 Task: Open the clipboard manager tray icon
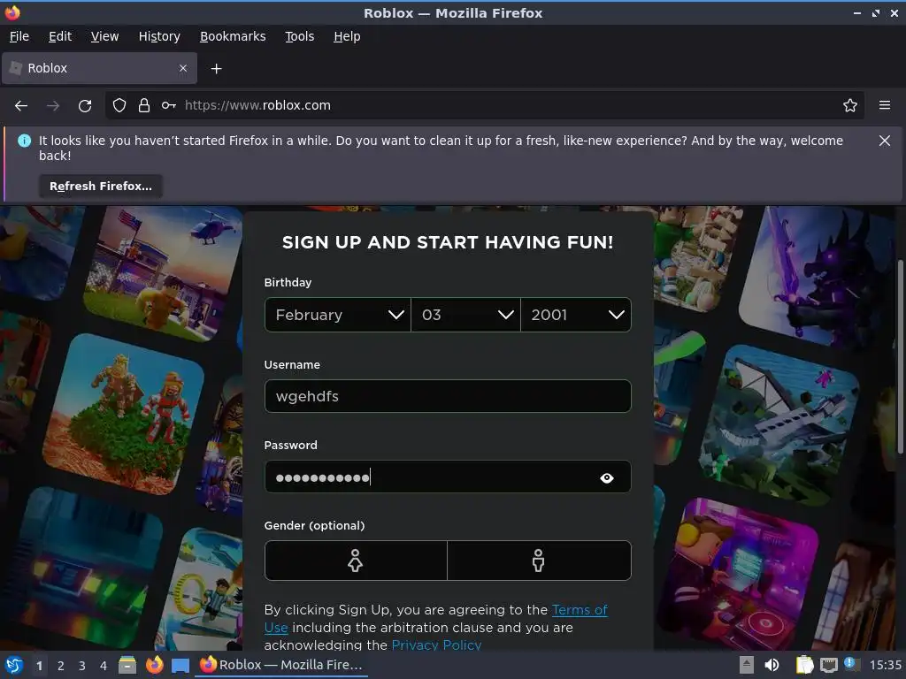click(804, 665)
